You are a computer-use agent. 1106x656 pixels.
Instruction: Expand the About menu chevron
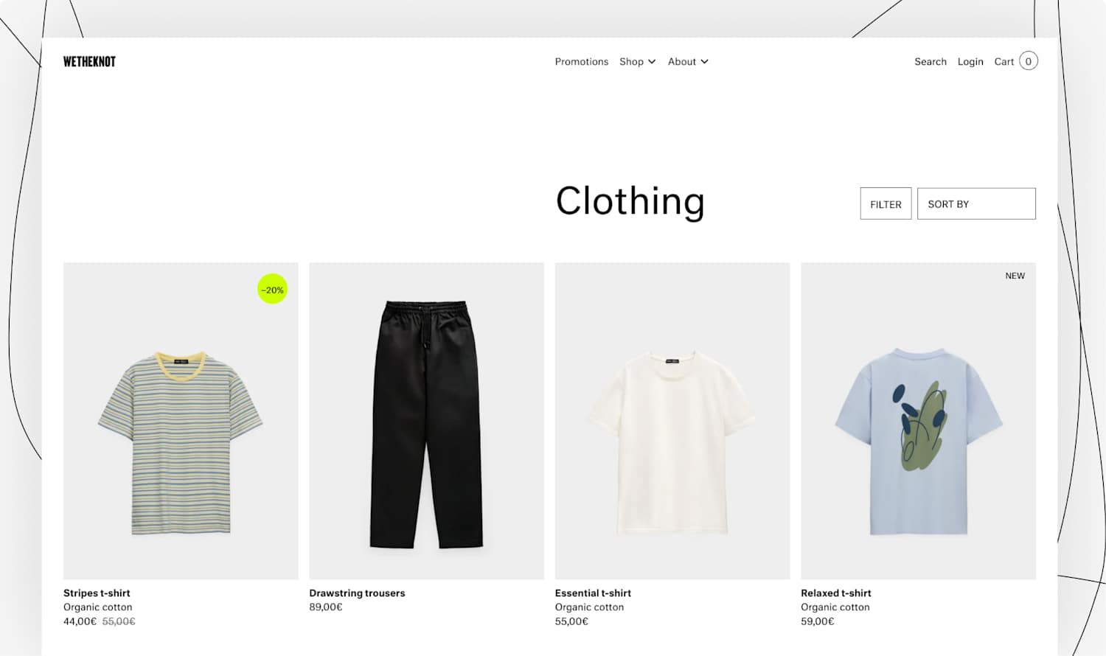[x=704, y=62]
